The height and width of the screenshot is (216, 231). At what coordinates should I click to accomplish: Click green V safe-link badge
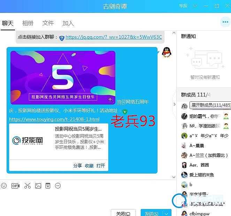tap(125, 112)
